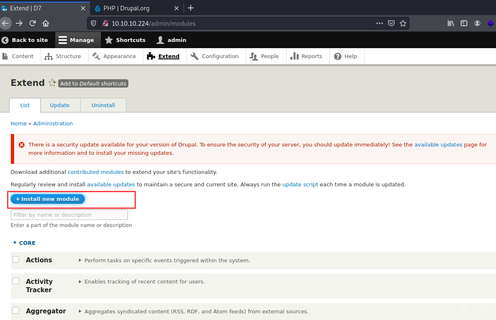
Task: Close the PHP | Drupal.org tab
Action: (x=177, y=8)
